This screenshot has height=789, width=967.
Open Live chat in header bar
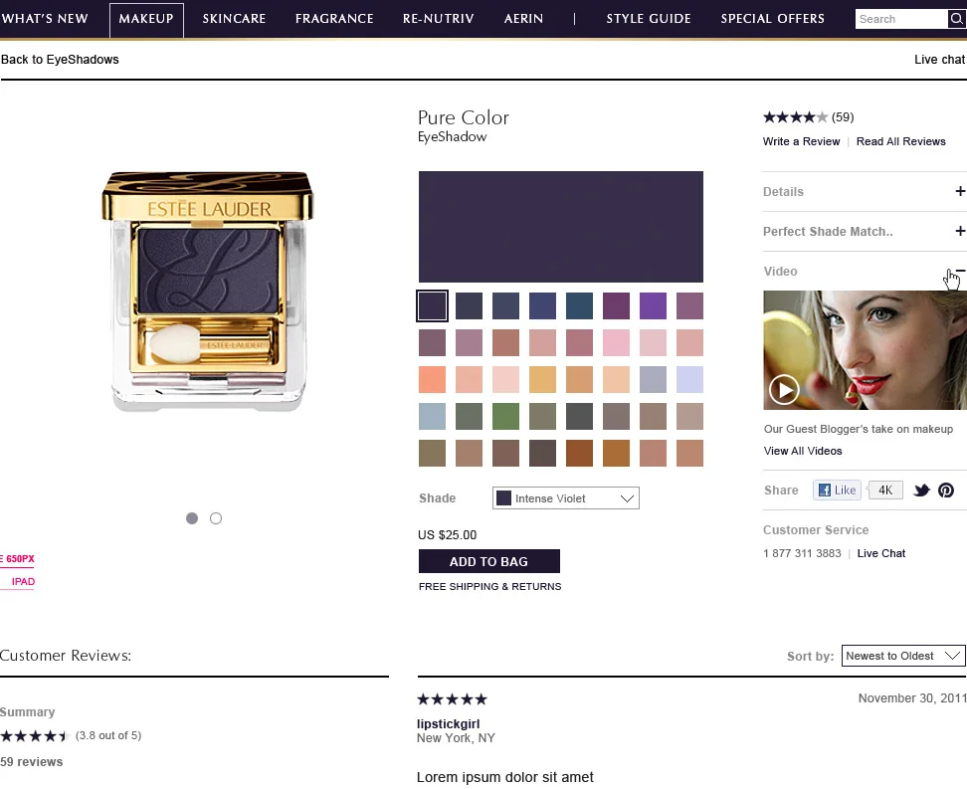tap(940, 60)
